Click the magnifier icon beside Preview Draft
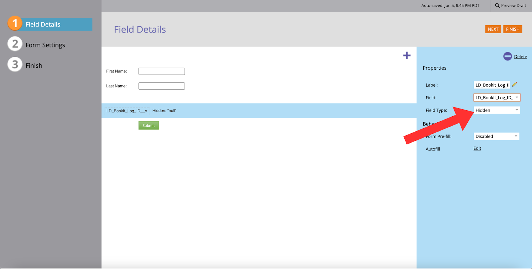 tap(497, 6)
